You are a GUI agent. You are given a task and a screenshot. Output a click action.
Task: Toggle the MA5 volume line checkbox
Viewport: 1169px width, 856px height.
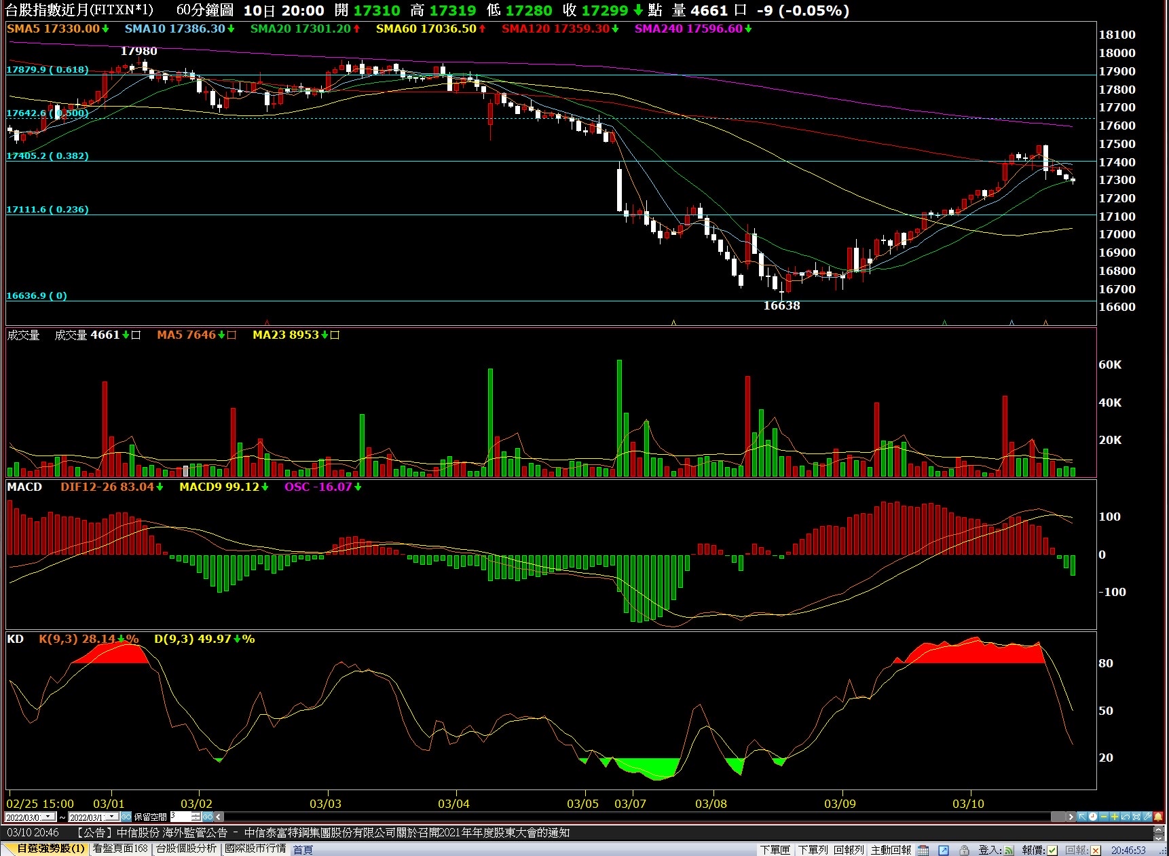point(231,335)
